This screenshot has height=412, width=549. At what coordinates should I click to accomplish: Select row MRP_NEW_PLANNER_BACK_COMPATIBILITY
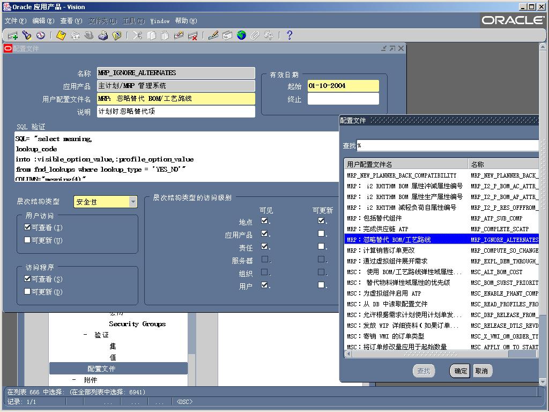(442, 175)
